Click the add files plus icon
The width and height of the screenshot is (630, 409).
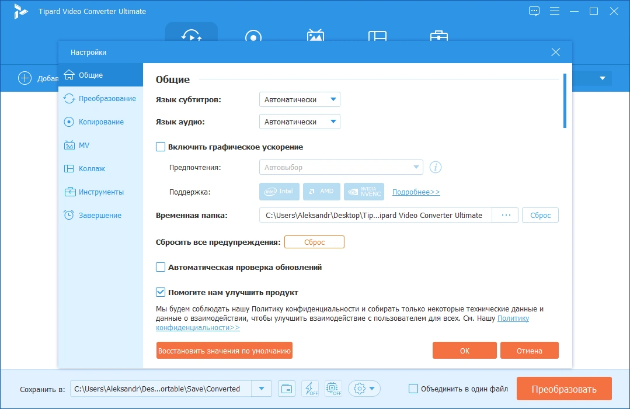(25, 78)
